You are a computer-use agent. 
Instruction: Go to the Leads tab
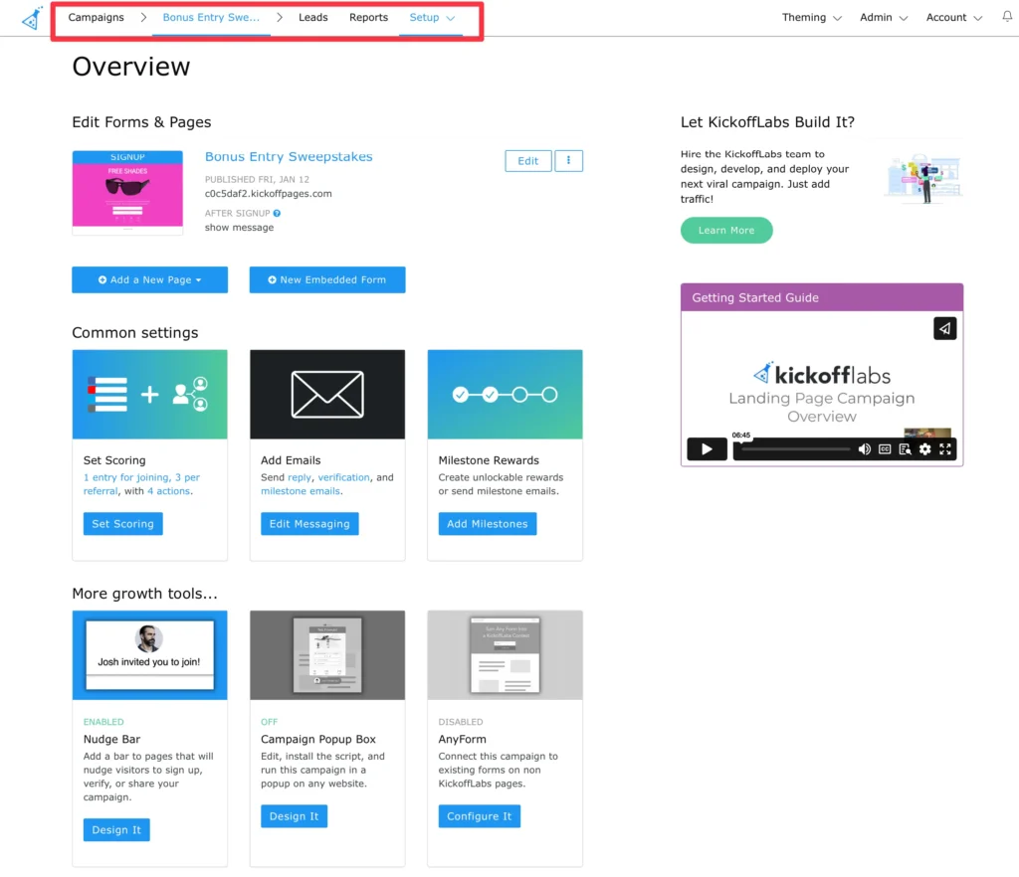312,18
